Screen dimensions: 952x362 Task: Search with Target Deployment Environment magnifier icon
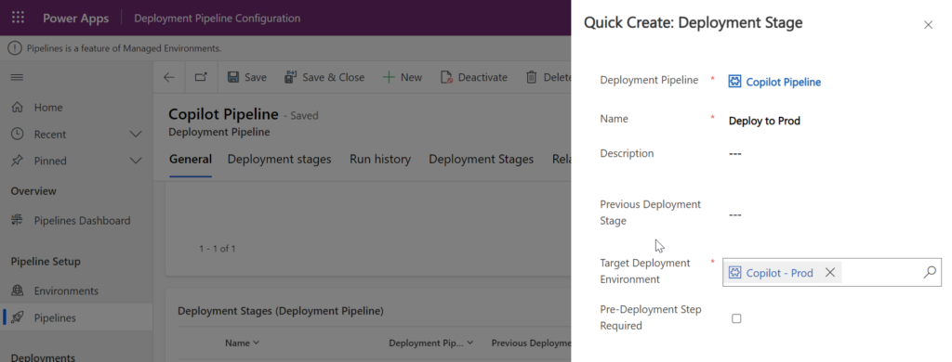[x=930, y=273]
